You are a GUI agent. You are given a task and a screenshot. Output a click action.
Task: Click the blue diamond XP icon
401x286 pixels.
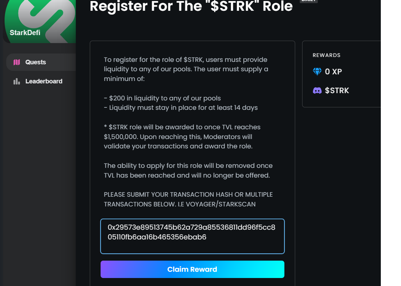click(x=317, y=72)
